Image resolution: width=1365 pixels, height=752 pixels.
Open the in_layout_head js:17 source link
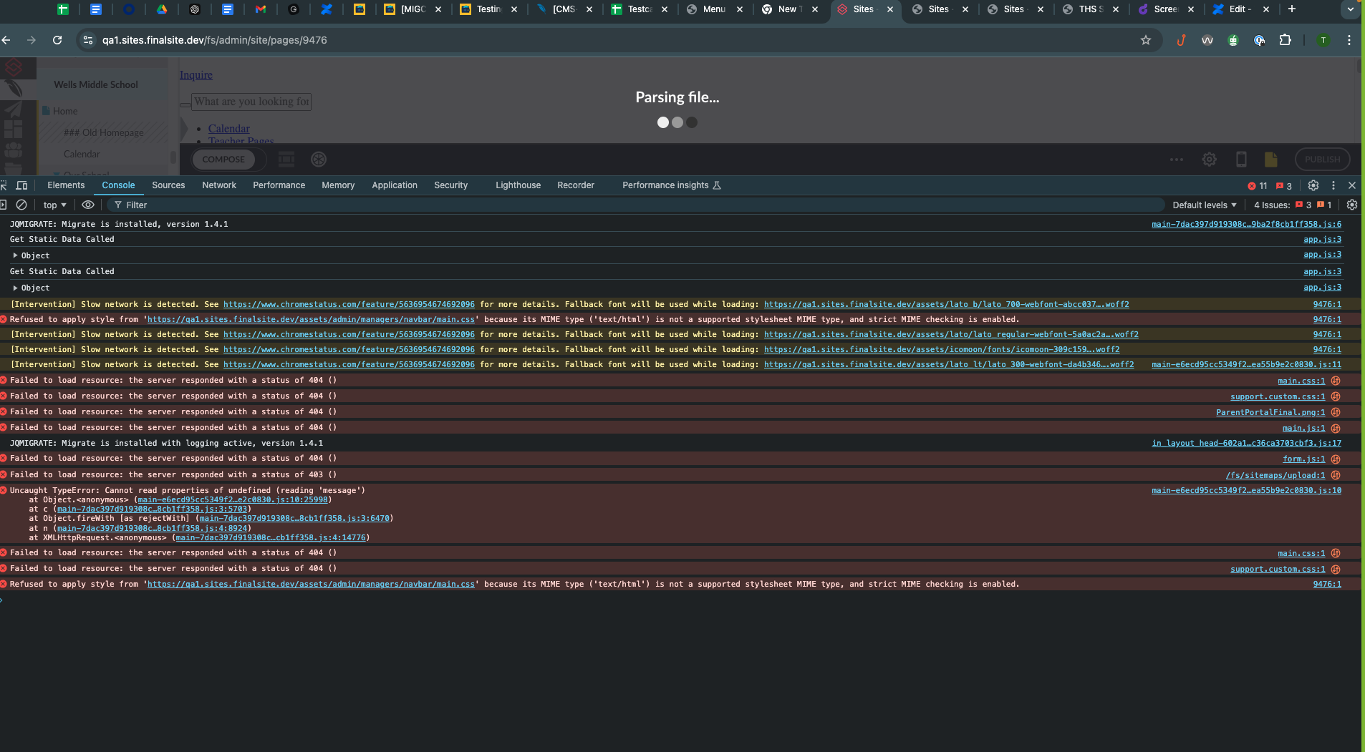coord(1246,444)
